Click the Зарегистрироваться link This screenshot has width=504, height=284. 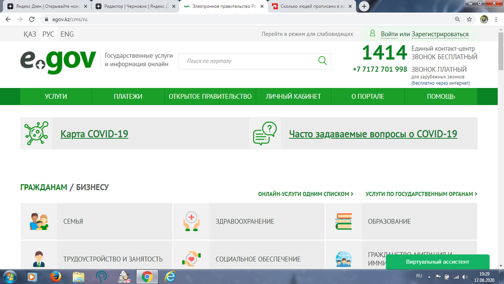pyautogui.click(x=440, y=34)
